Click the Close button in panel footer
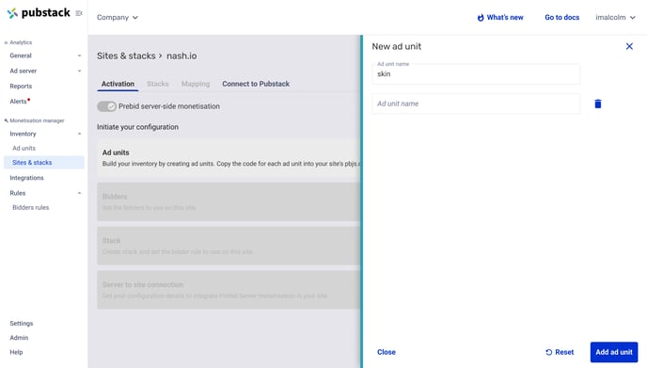Image resolution: width=647 pixels, height=368 pixels. coord(387,352)
